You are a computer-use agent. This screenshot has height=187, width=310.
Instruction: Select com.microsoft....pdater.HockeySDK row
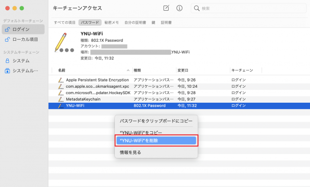pyautogui.click(x=179, y=93)
